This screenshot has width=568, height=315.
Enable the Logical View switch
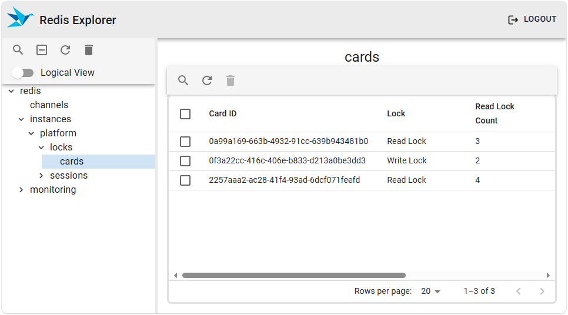click(x=23, y=73)
